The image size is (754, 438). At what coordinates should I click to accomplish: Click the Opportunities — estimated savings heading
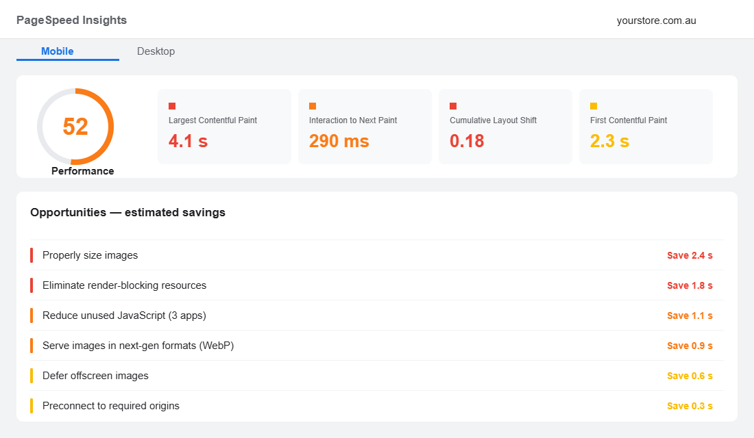click(x=128, y=212)
